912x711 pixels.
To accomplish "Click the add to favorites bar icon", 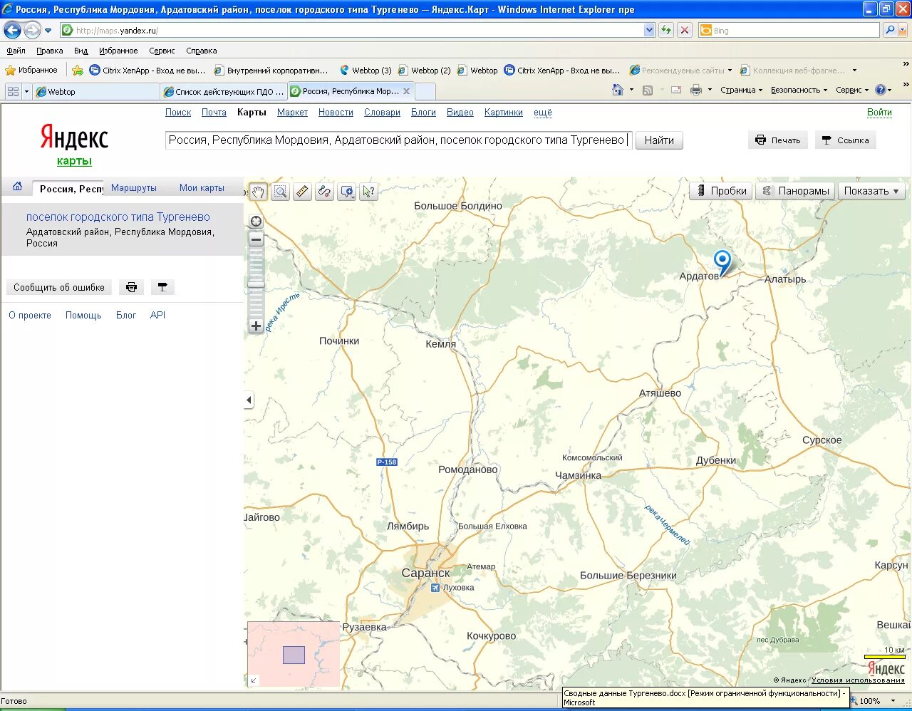I will (78, 70).
